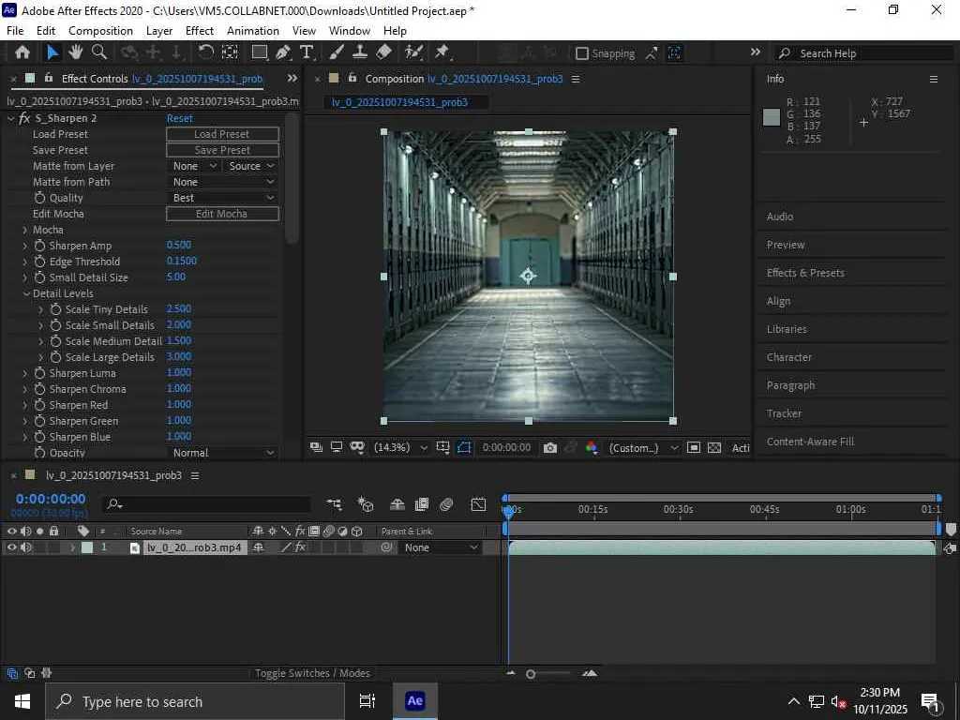The width and height of the screenshot is (960, 720).
Task: Select the Pen tool
Action: 283,52
